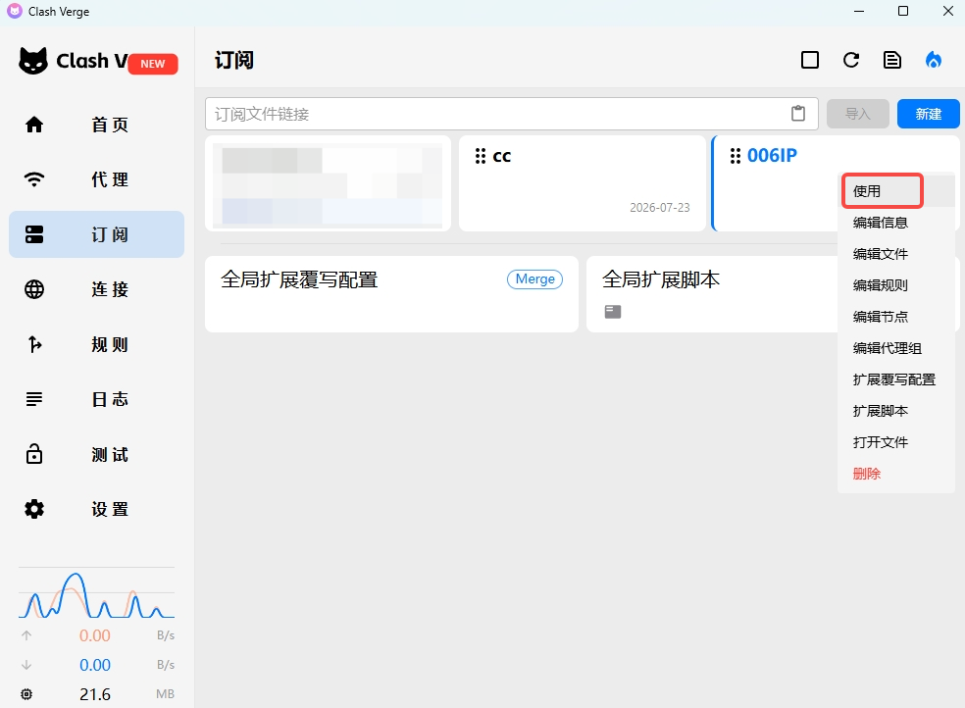Click the log lines icon
The width and height of the screenshot is (965, 708).
pyautogui.click(x=34, y=399)
